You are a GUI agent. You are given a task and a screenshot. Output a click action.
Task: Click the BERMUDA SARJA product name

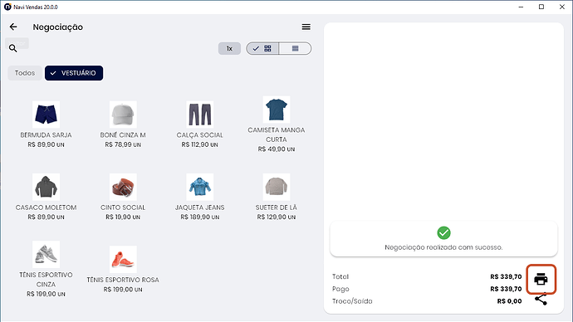pos(46,135)
